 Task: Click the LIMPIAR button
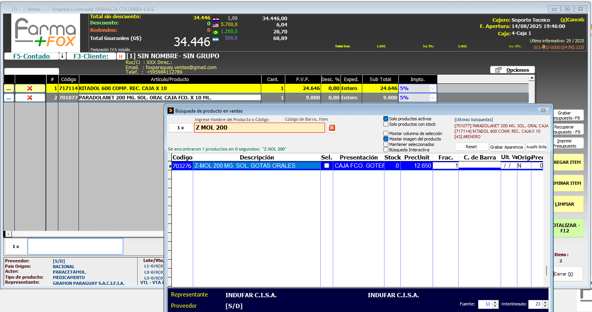pos(568,204)
